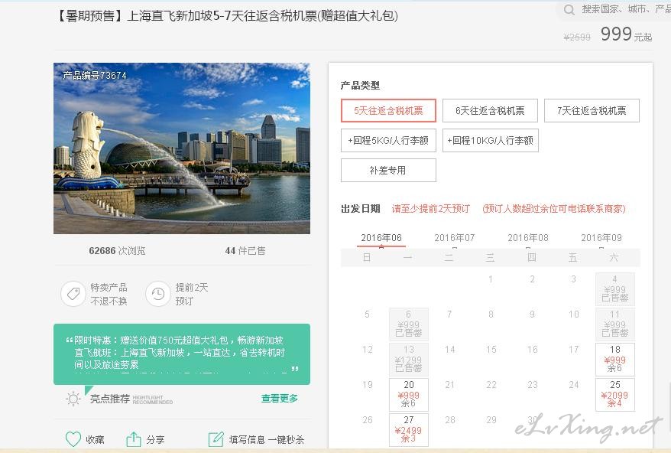This screenshot has height=453, width=671.
Task: Click the book-ahead clock icon
Action: (158, 294)
